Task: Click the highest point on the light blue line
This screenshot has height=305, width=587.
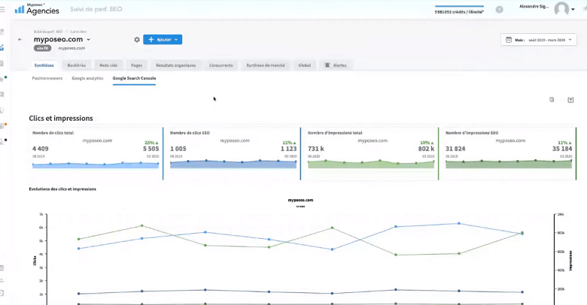Action: [x=459, y=224]
